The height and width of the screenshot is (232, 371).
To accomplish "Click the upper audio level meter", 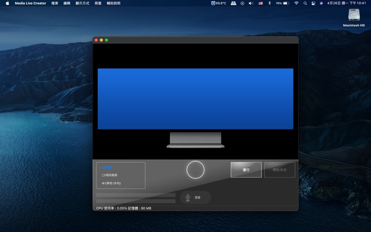I will [x=135, y=195].
